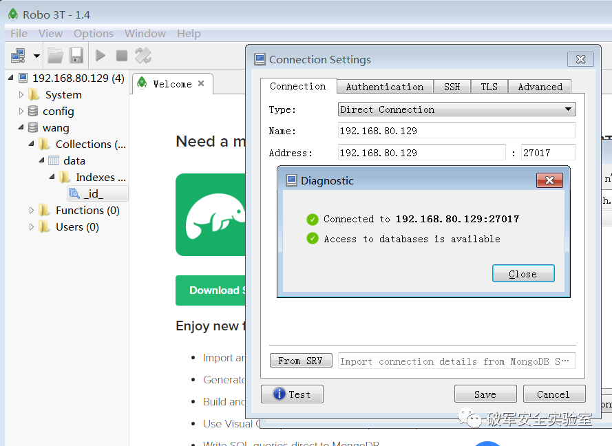Close the Diagnostic dialog with red X
612x446 pixels.
[x=549, y=180]
